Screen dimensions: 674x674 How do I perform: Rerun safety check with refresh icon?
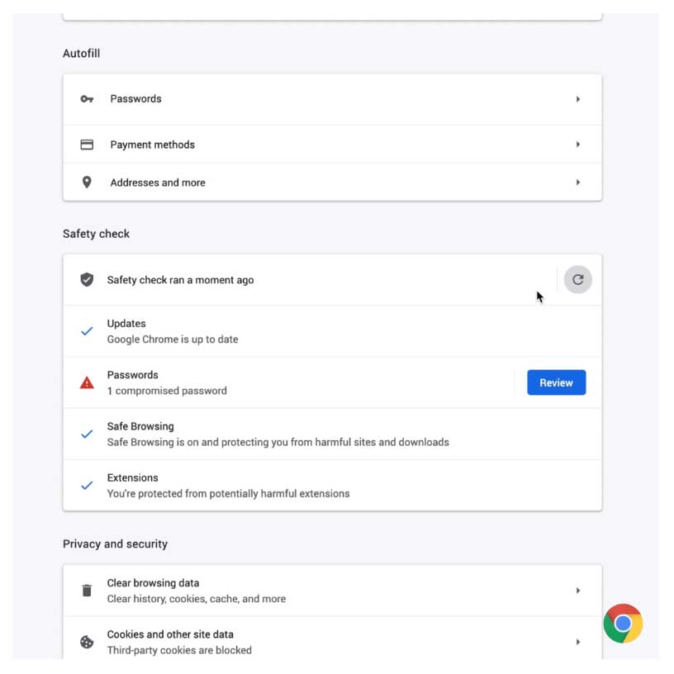(x=577, y=280)
